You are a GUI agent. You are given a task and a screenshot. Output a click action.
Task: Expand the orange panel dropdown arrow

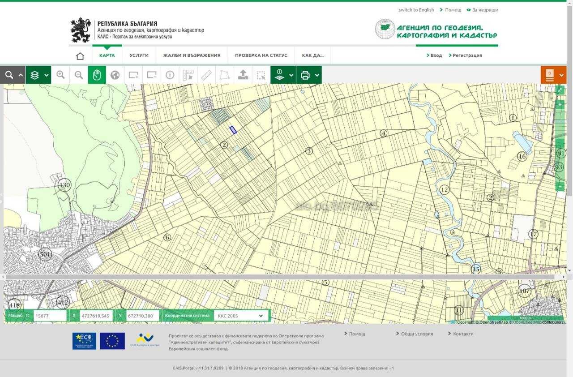(561, 75)
